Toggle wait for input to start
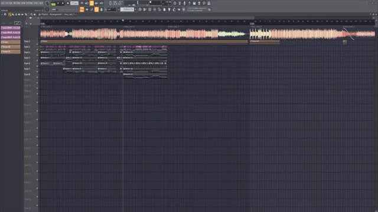This screenshot has width=378, height=212. [x=87, y=3]
